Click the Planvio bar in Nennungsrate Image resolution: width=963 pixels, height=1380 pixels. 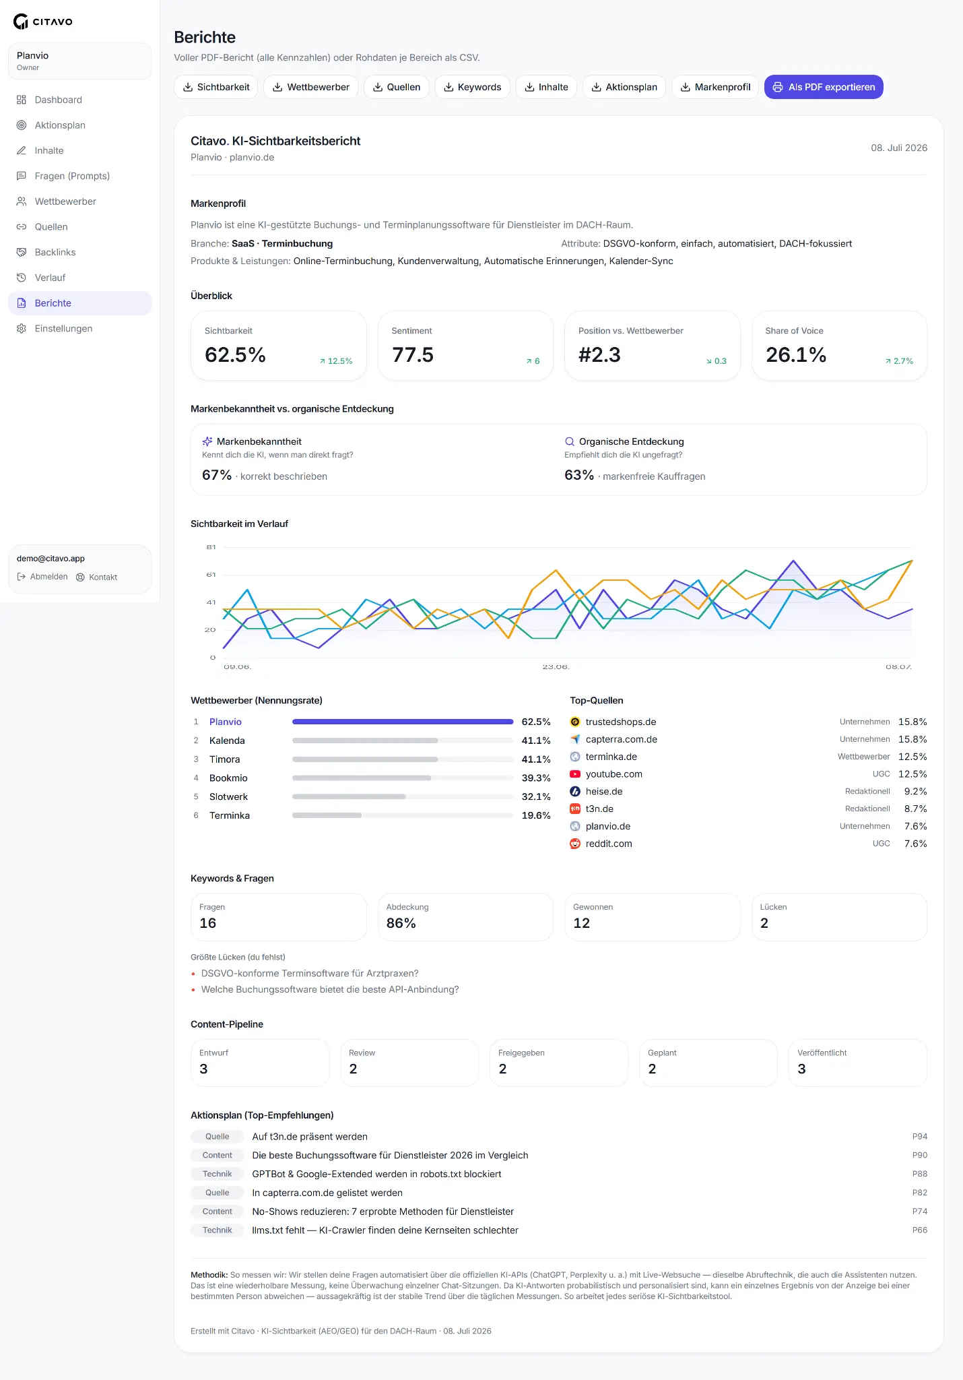pyautogui.click(x=403, y=722)
